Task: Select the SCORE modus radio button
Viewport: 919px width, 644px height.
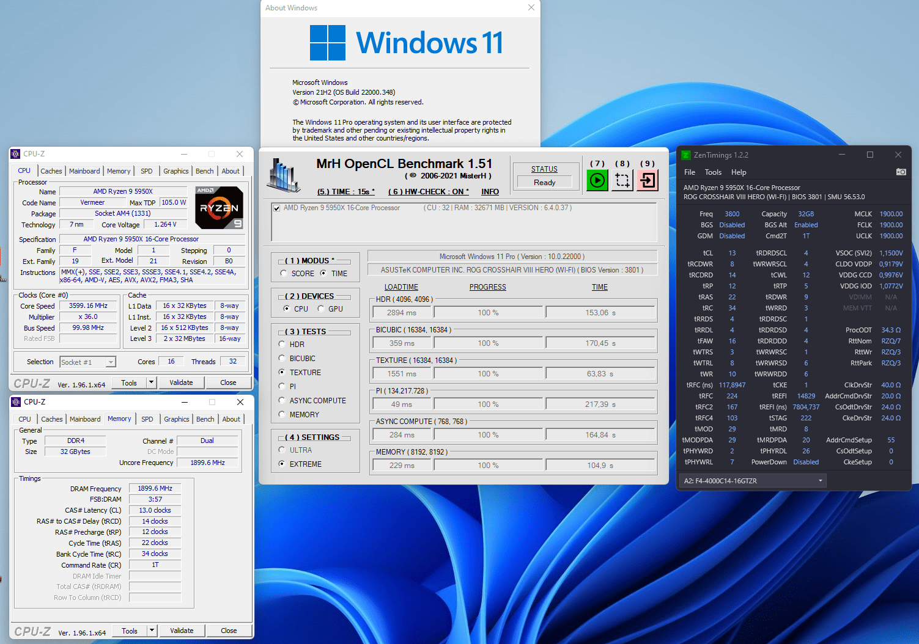Action: coord(283,273)
